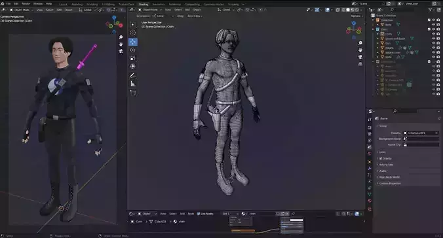Open the Render properties tab

point(370,127)
